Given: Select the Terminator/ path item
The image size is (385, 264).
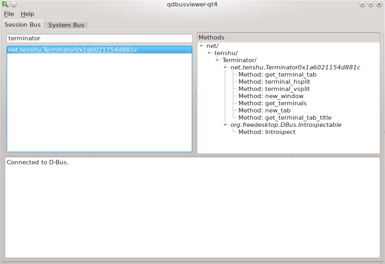Looking at the screenshot, I should (x=239, y=60).
